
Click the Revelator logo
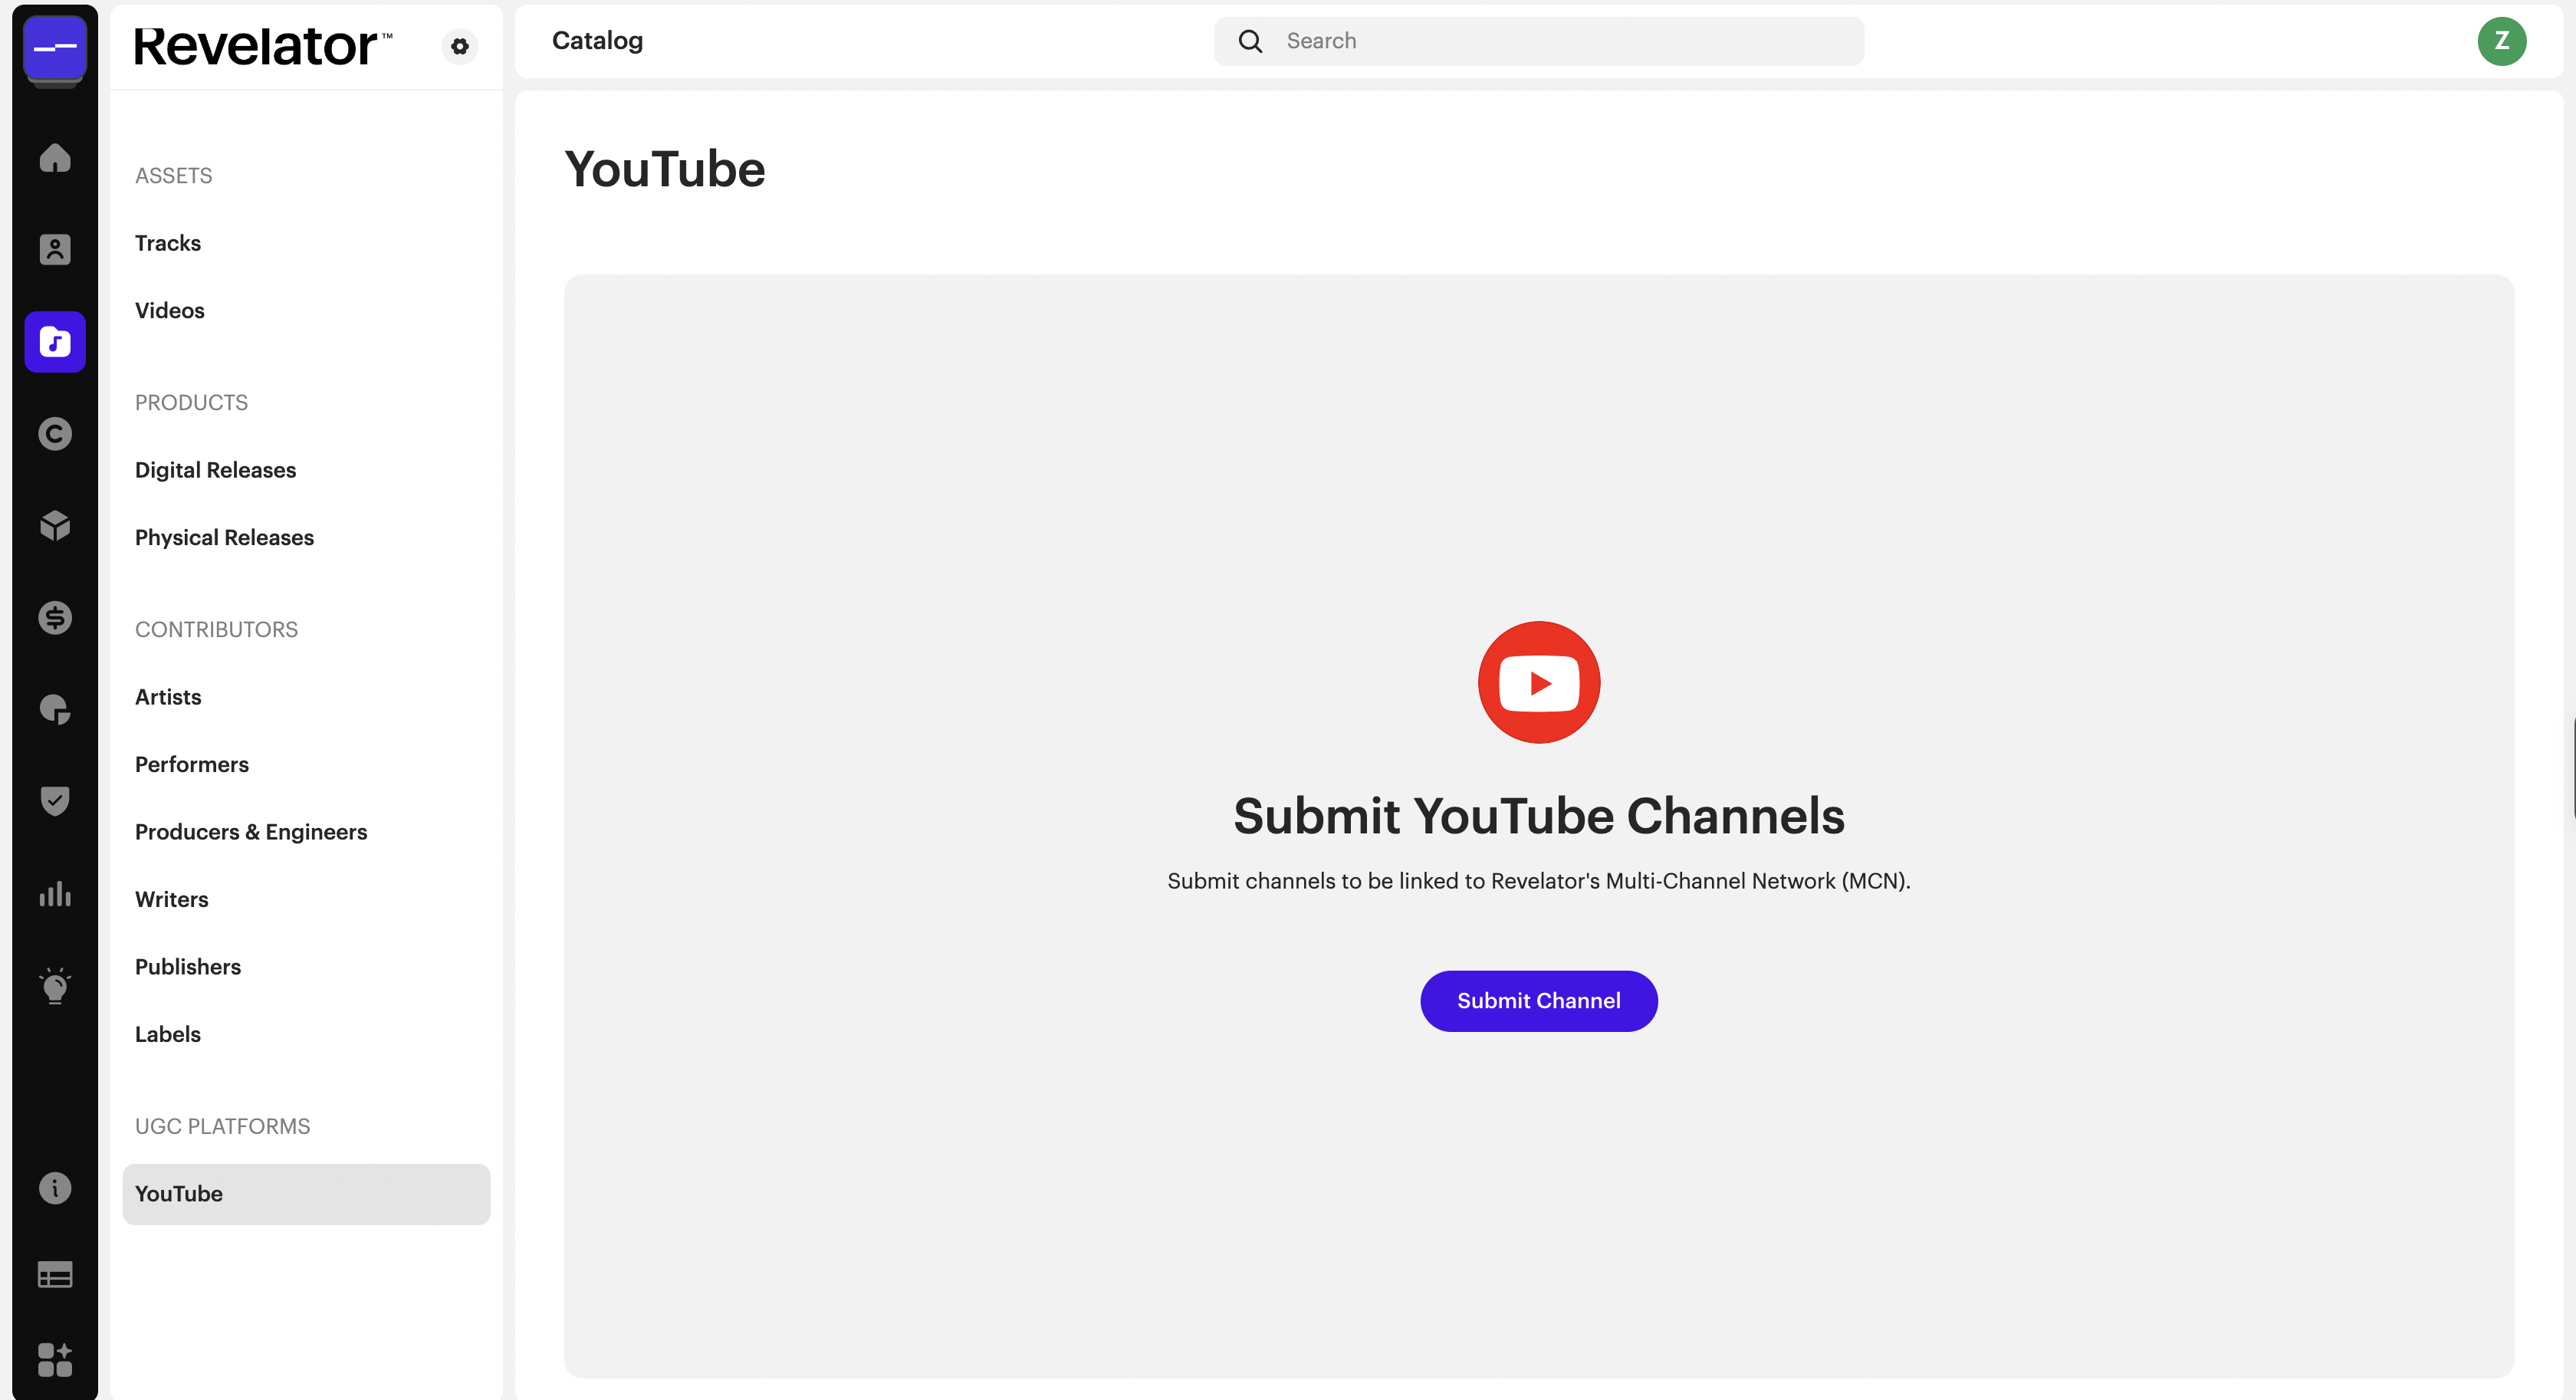[x=263, y=46]
